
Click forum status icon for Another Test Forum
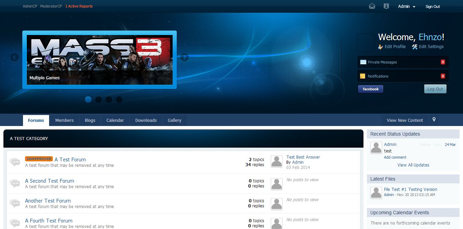15,203
